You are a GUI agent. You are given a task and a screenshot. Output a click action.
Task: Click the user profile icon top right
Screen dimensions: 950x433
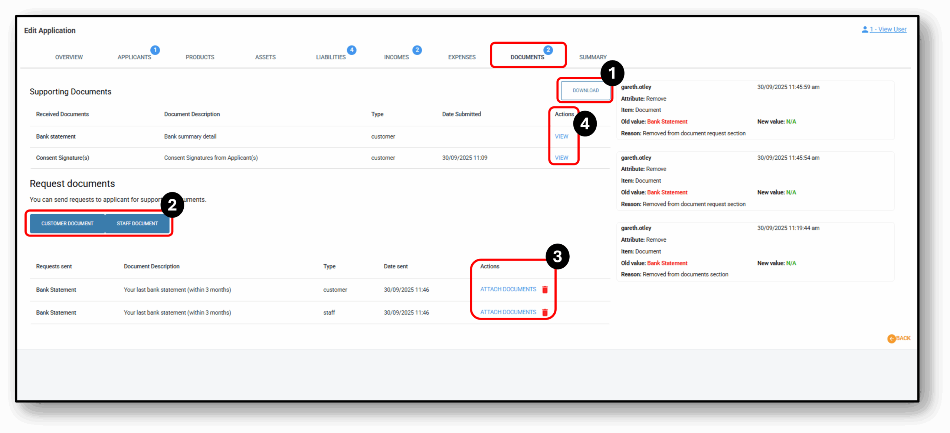pyautogui.click(x=865, y=29)
